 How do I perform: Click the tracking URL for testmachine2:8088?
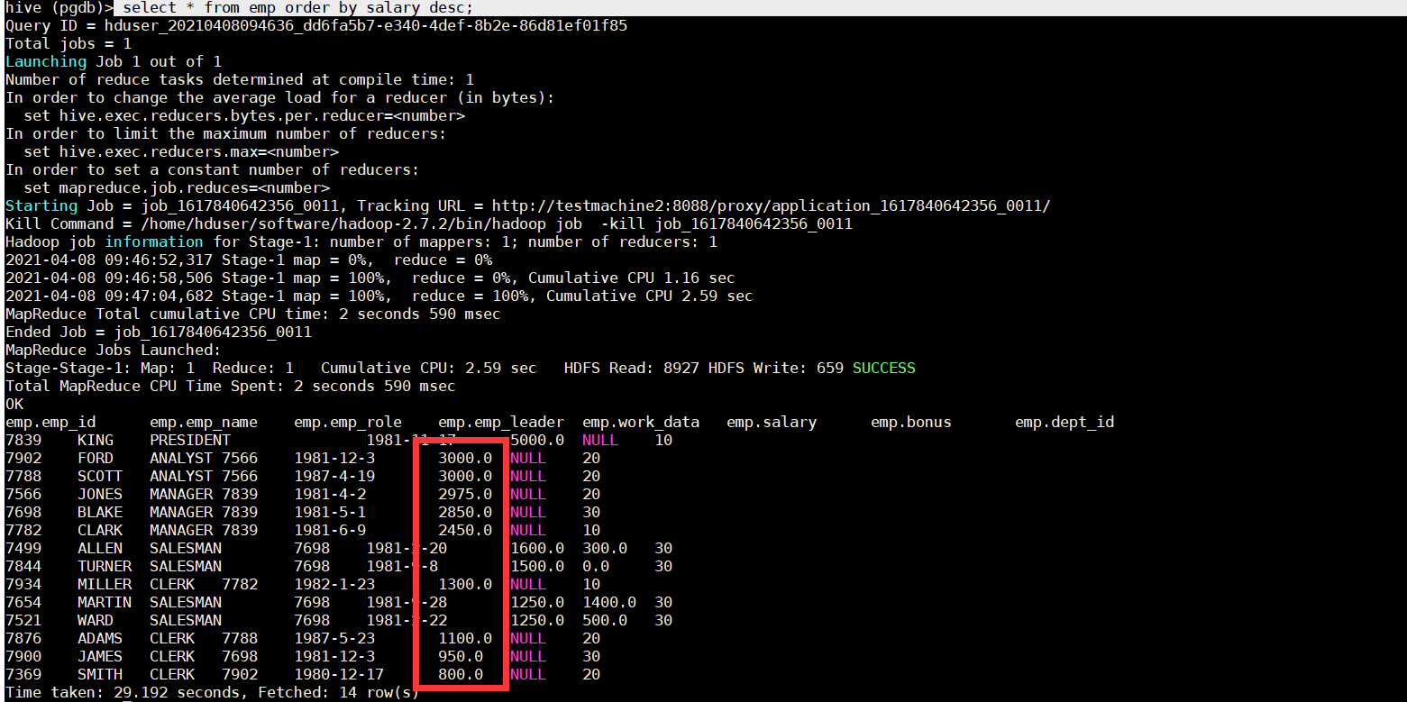pos(772,205)
